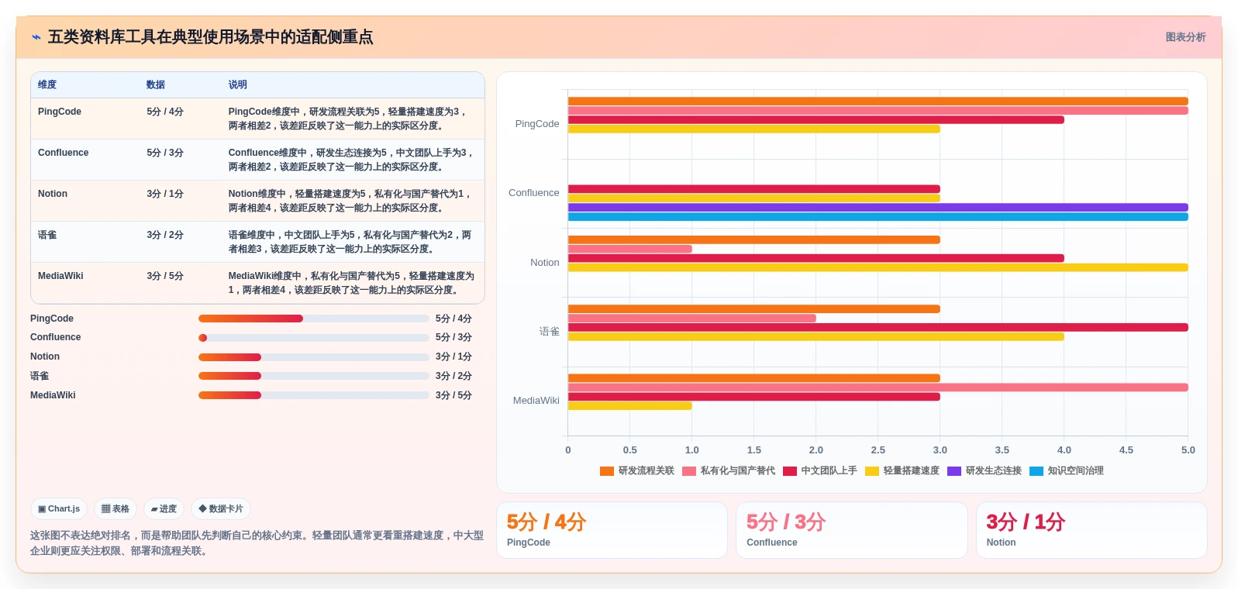
Task: Select the 表格 tag chip
Action: click(116, 509)
